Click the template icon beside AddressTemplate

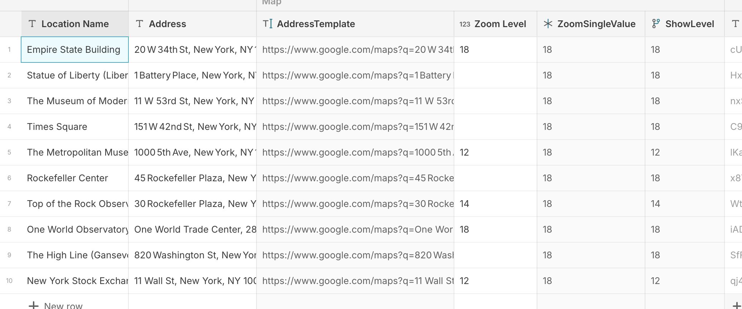268,24
